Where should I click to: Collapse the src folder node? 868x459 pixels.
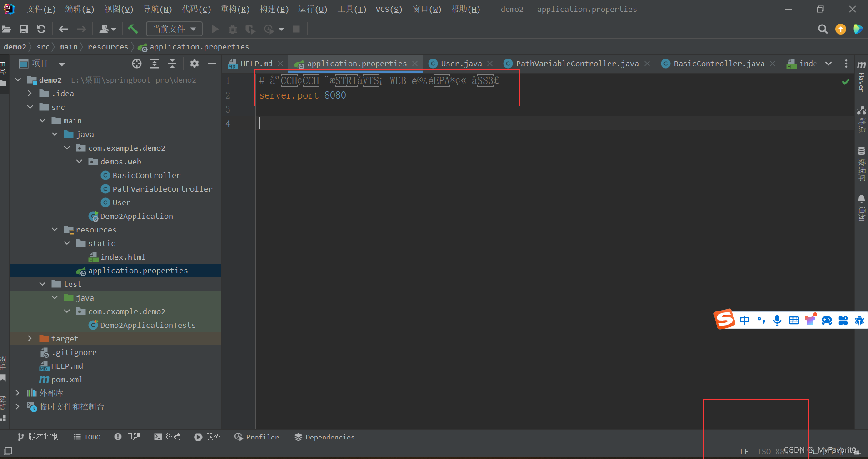(x=30, y=107)
